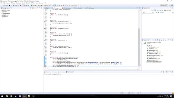Select autonomousPeriodic() in Outline
The width and height of the screenshot is (174, 98).
tap(154, 55)
